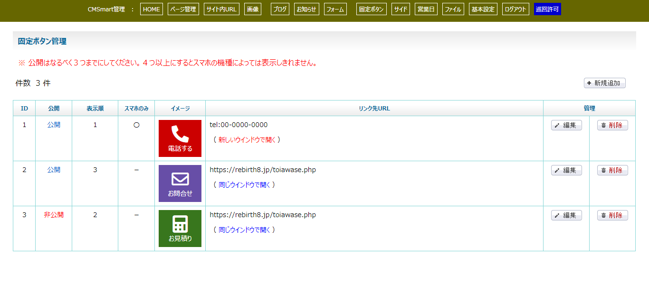Edit the row with ID 1
This screenshot has width=649, height=293.
coord(566,125)
